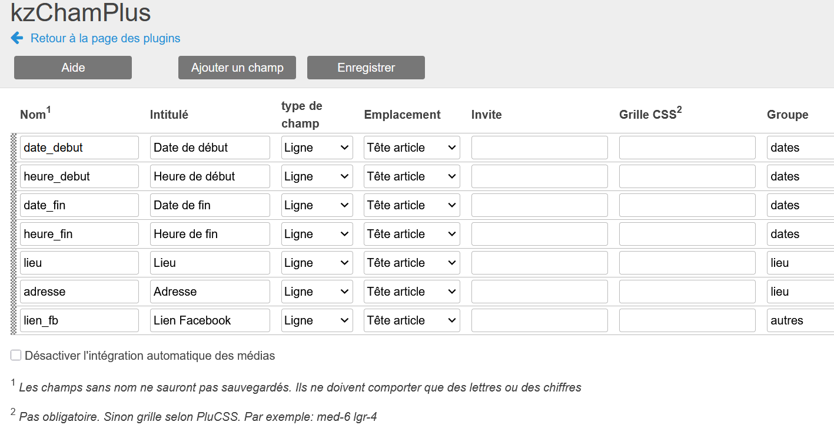Image resolution: width=834 pixels, height=435 pixels.
Task: Open Emplacement dropdown for adresse row
Action: tap(411, 292)
